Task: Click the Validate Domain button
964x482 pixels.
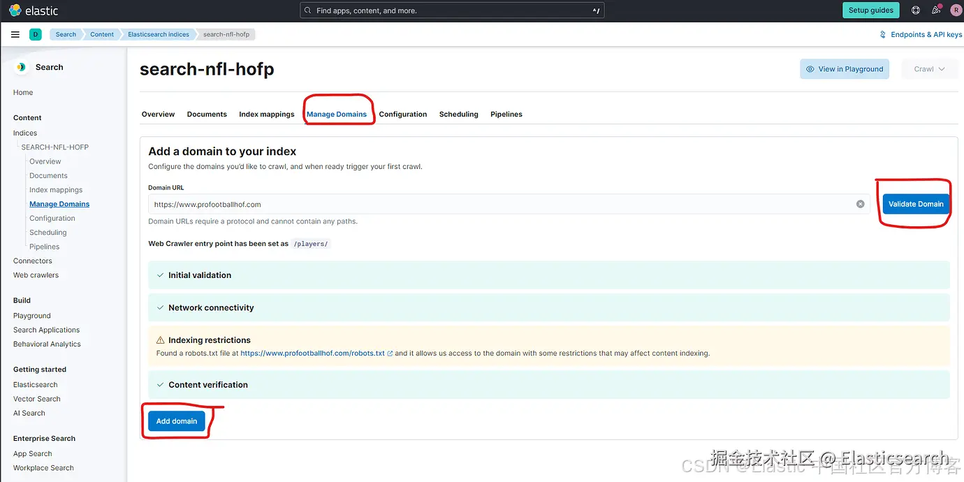Action: click(916, 204)
